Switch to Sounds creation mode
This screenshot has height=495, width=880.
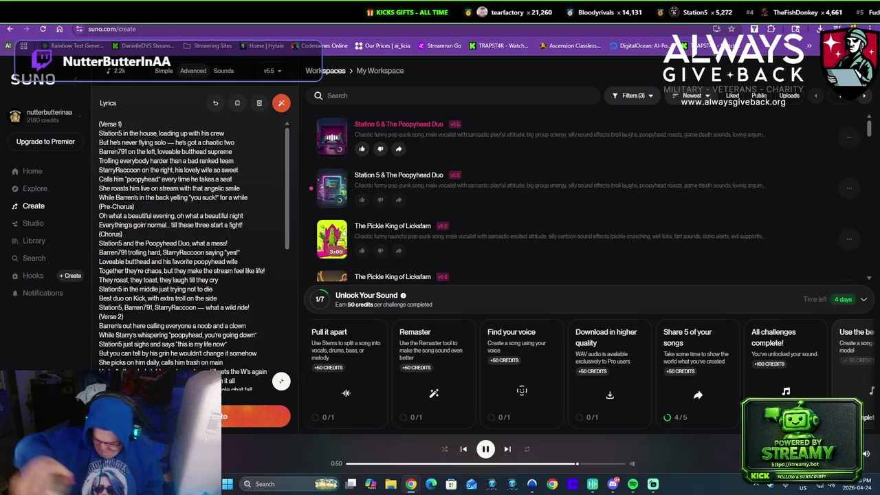223,71
